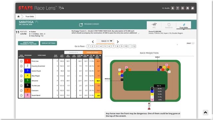Image resolution: width=213 pixels, height=120 pixels.
Task: Click info icon beside ITM TRUE ODDS column
Action: tap(94, 56)
